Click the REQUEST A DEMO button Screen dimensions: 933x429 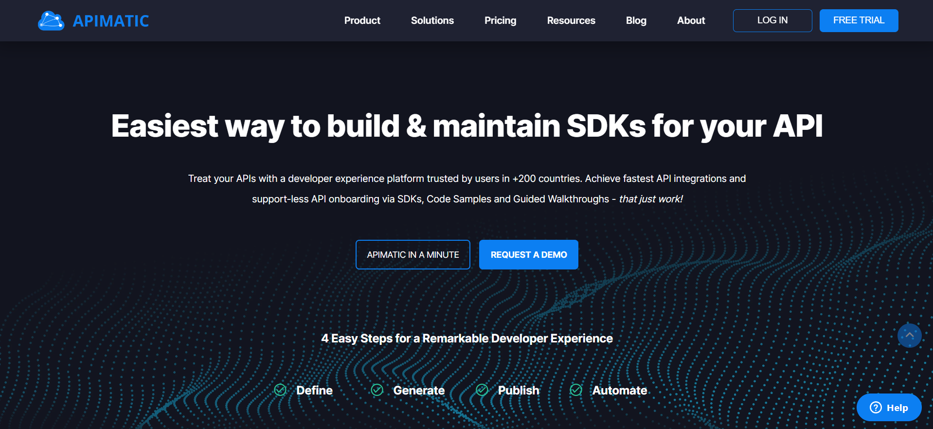pos(528,254)
